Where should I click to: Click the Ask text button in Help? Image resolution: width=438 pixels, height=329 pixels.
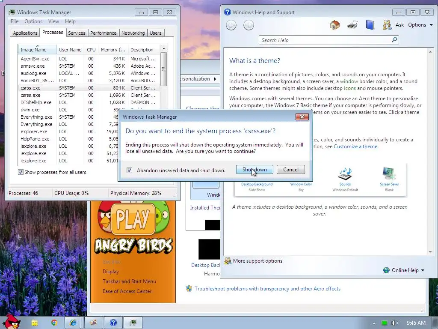(x=400, y=25)
